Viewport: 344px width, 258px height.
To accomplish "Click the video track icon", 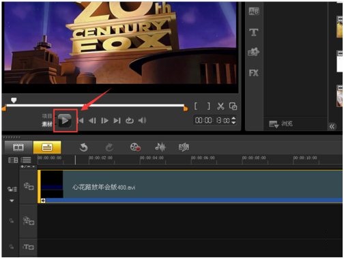I will pos(29,186).
